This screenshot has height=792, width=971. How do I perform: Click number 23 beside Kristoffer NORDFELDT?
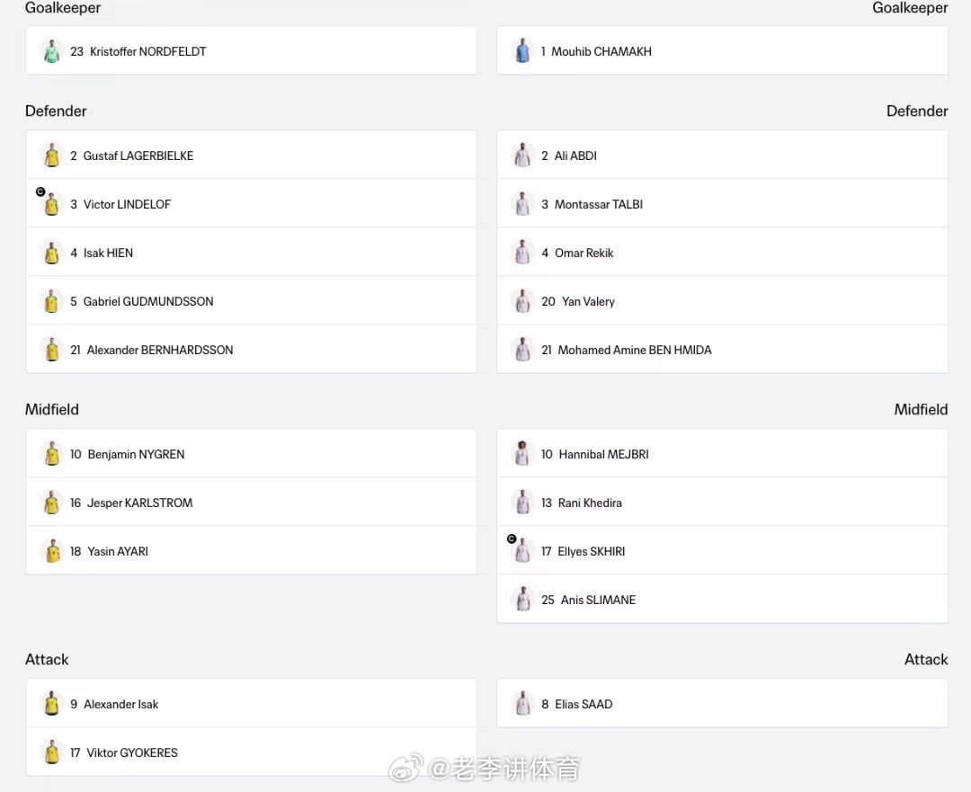pyautogui.click(x=76, y=51)
